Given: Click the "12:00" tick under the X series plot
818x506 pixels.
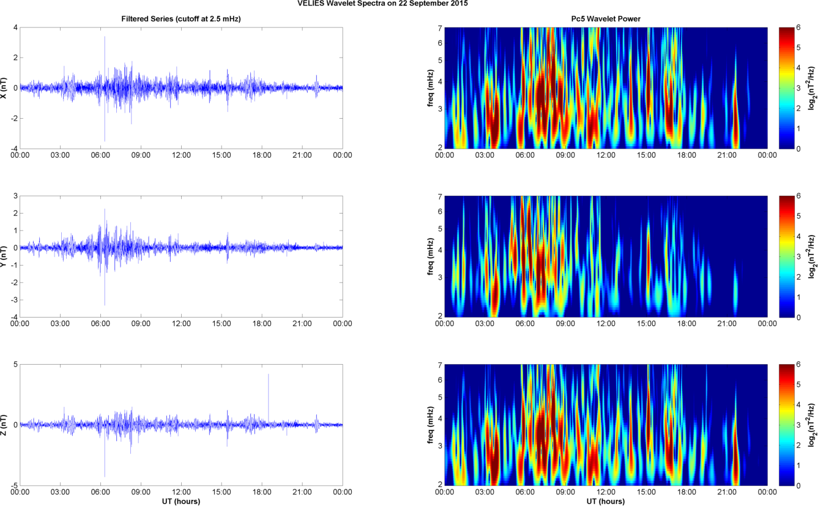Looking at the screenshot, I should click(x=181, y=155).
